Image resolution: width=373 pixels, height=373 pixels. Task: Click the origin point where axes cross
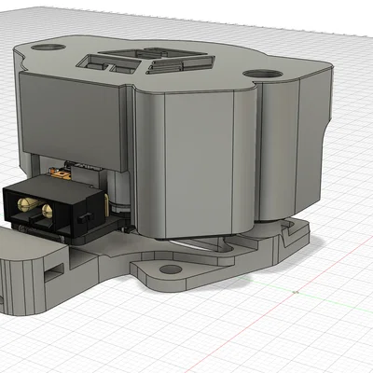tap(297, 292)
